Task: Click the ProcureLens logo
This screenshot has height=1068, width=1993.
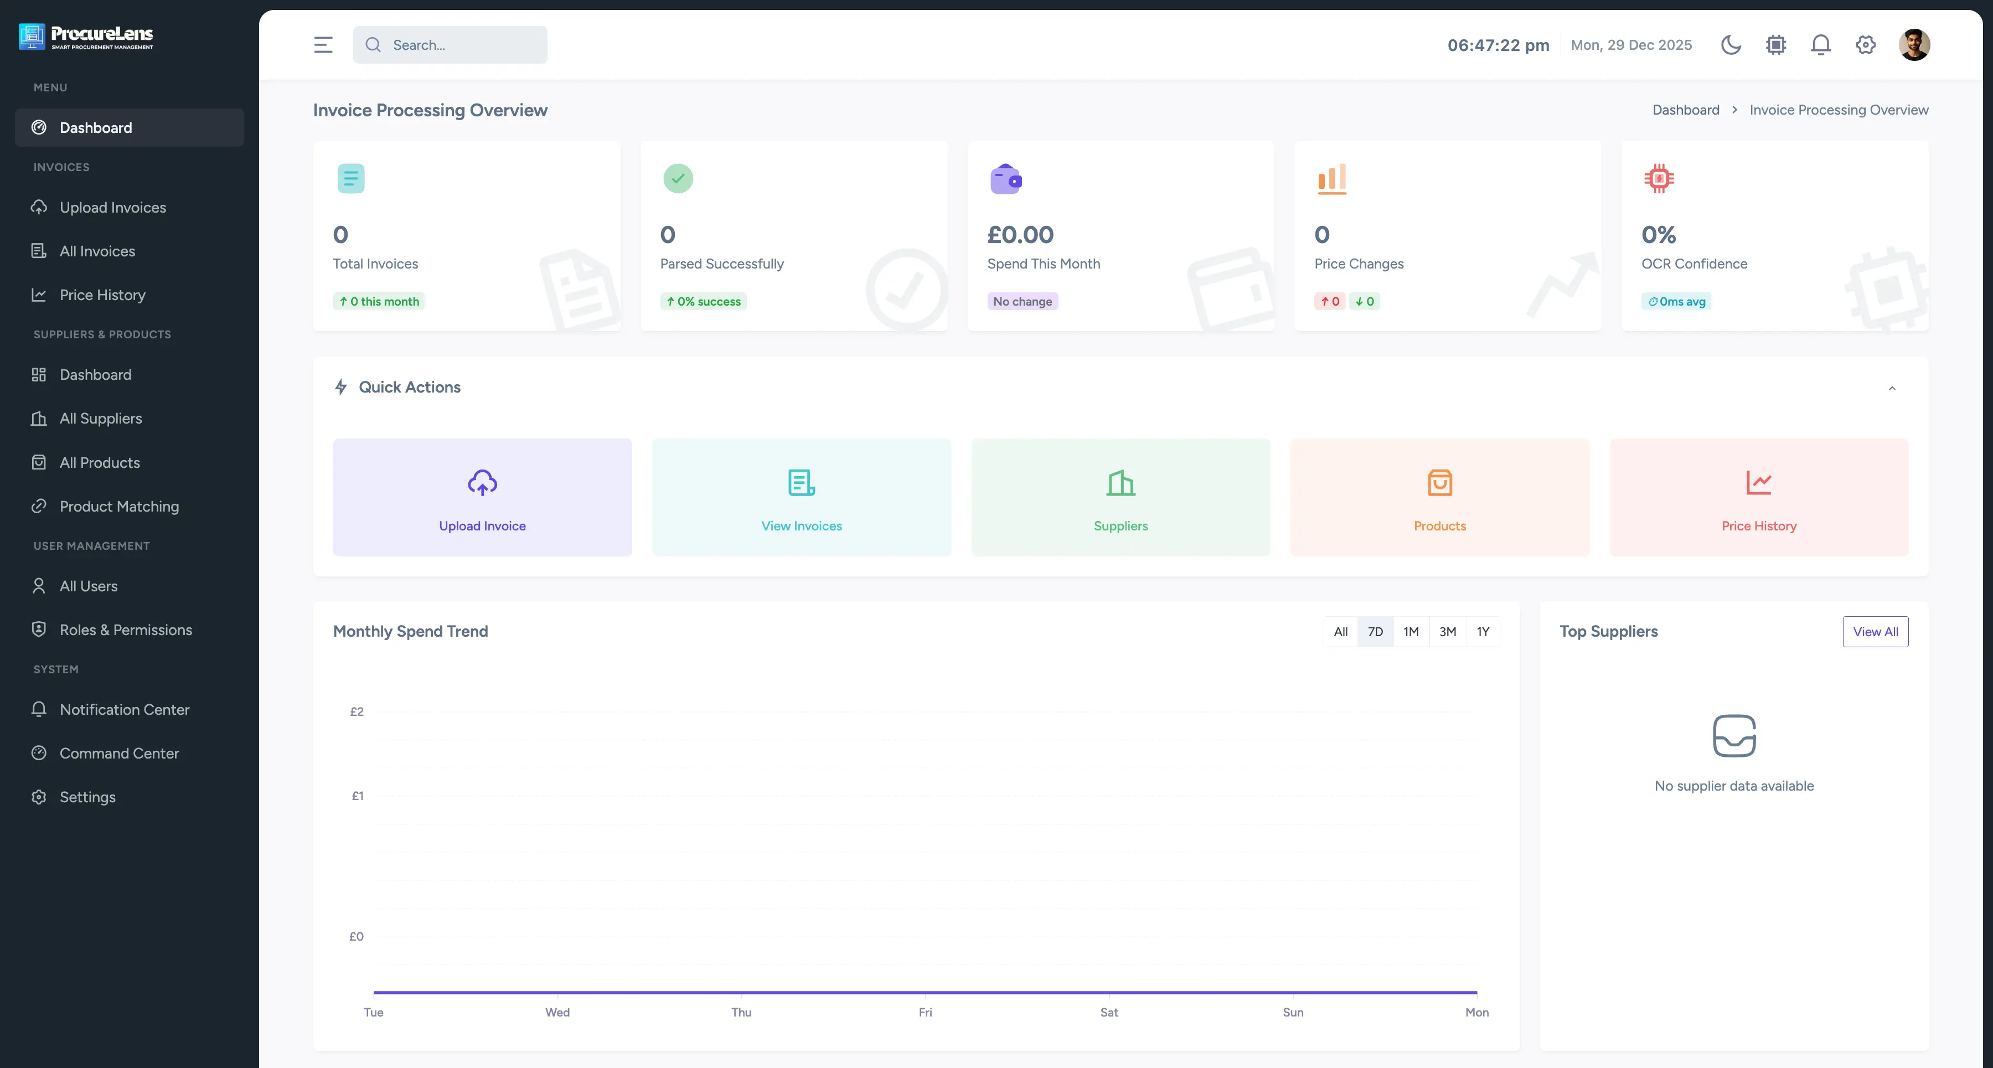Action: click(86, 37)
